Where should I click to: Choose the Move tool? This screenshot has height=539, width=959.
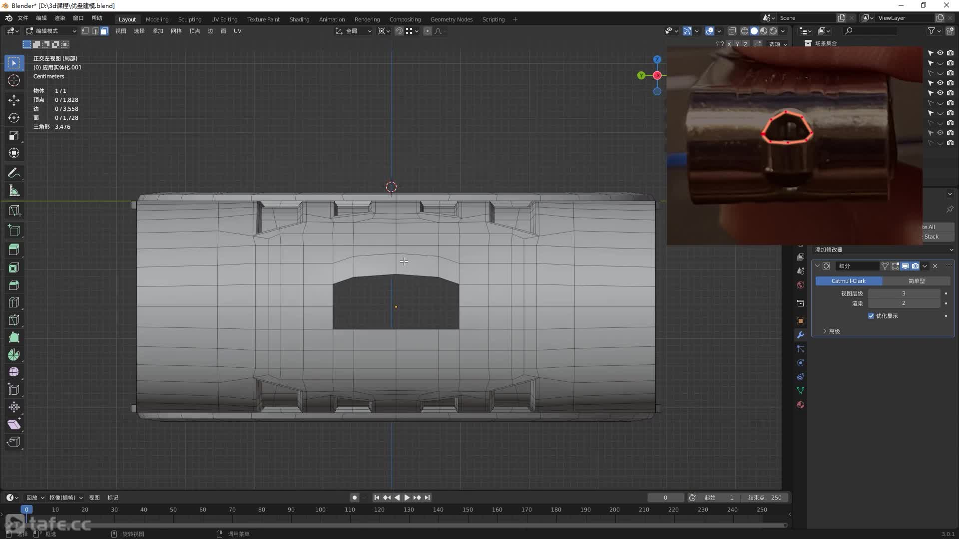tap(14, 100)
